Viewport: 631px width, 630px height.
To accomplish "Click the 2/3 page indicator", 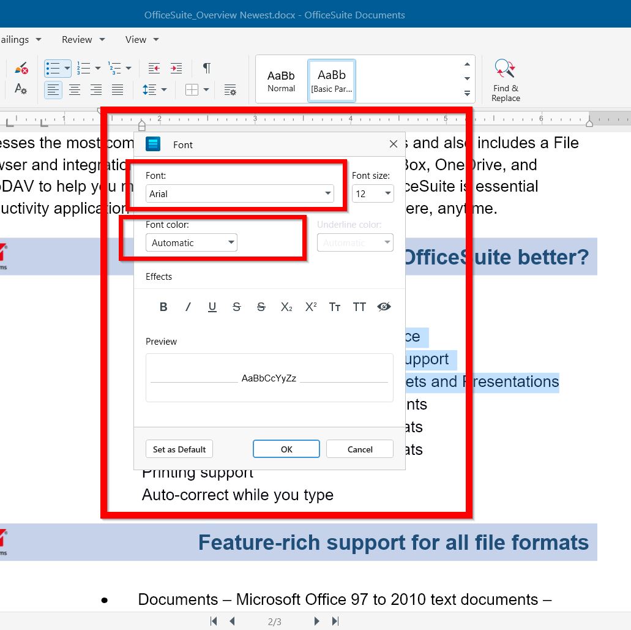I will 274,621.
